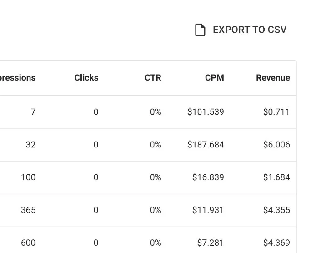Click the $4.369 revenue value
The image size is (321, 253).
(x=276, y=243)
